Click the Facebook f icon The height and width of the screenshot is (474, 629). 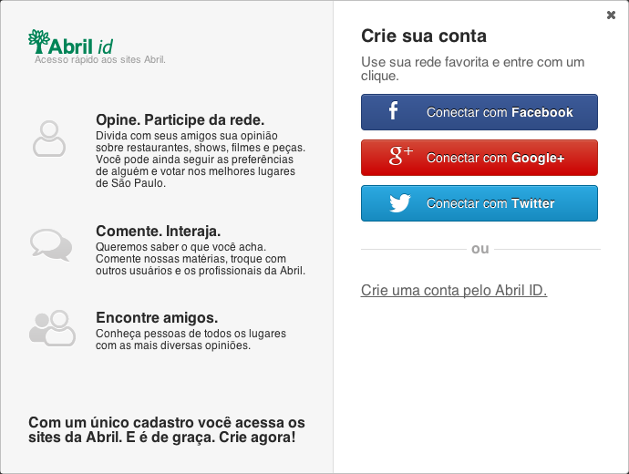tap(394, 110)
